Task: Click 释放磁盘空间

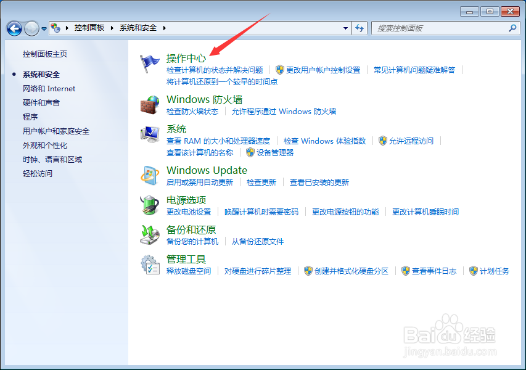Action: [x=189, y=271]
